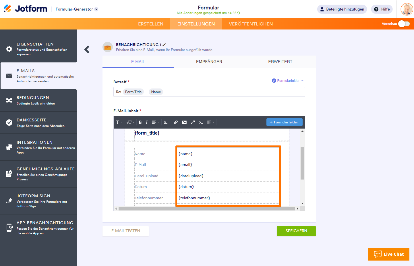This screenshot has width=414, height=266.
Task: Open JOTFORM SIGN section in sidebar
Action: point(38,201)
